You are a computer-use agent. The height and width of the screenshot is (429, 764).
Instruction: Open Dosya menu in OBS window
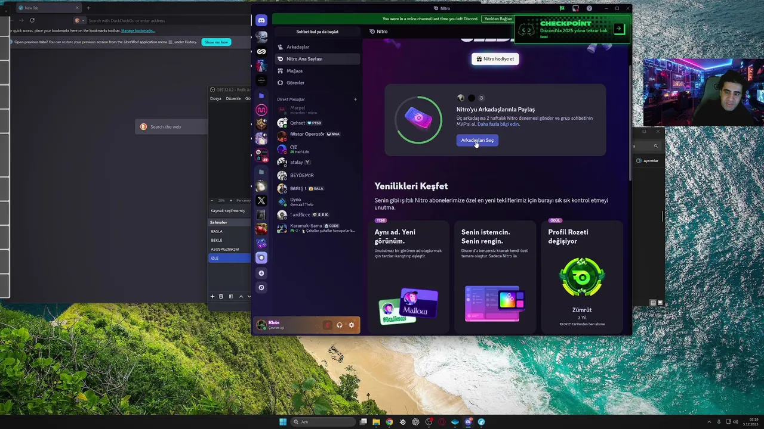tap(215, 98)
